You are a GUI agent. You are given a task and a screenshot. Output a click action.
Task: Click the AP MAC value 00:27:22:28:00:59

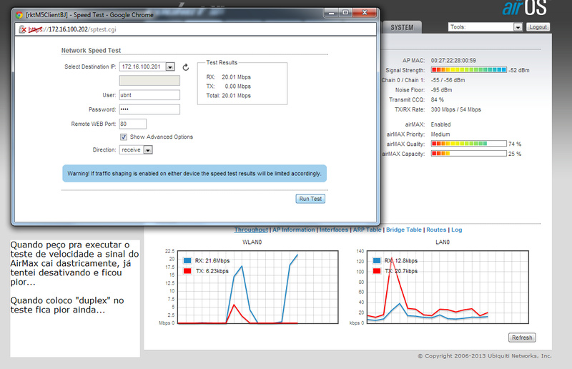point(453,61)
